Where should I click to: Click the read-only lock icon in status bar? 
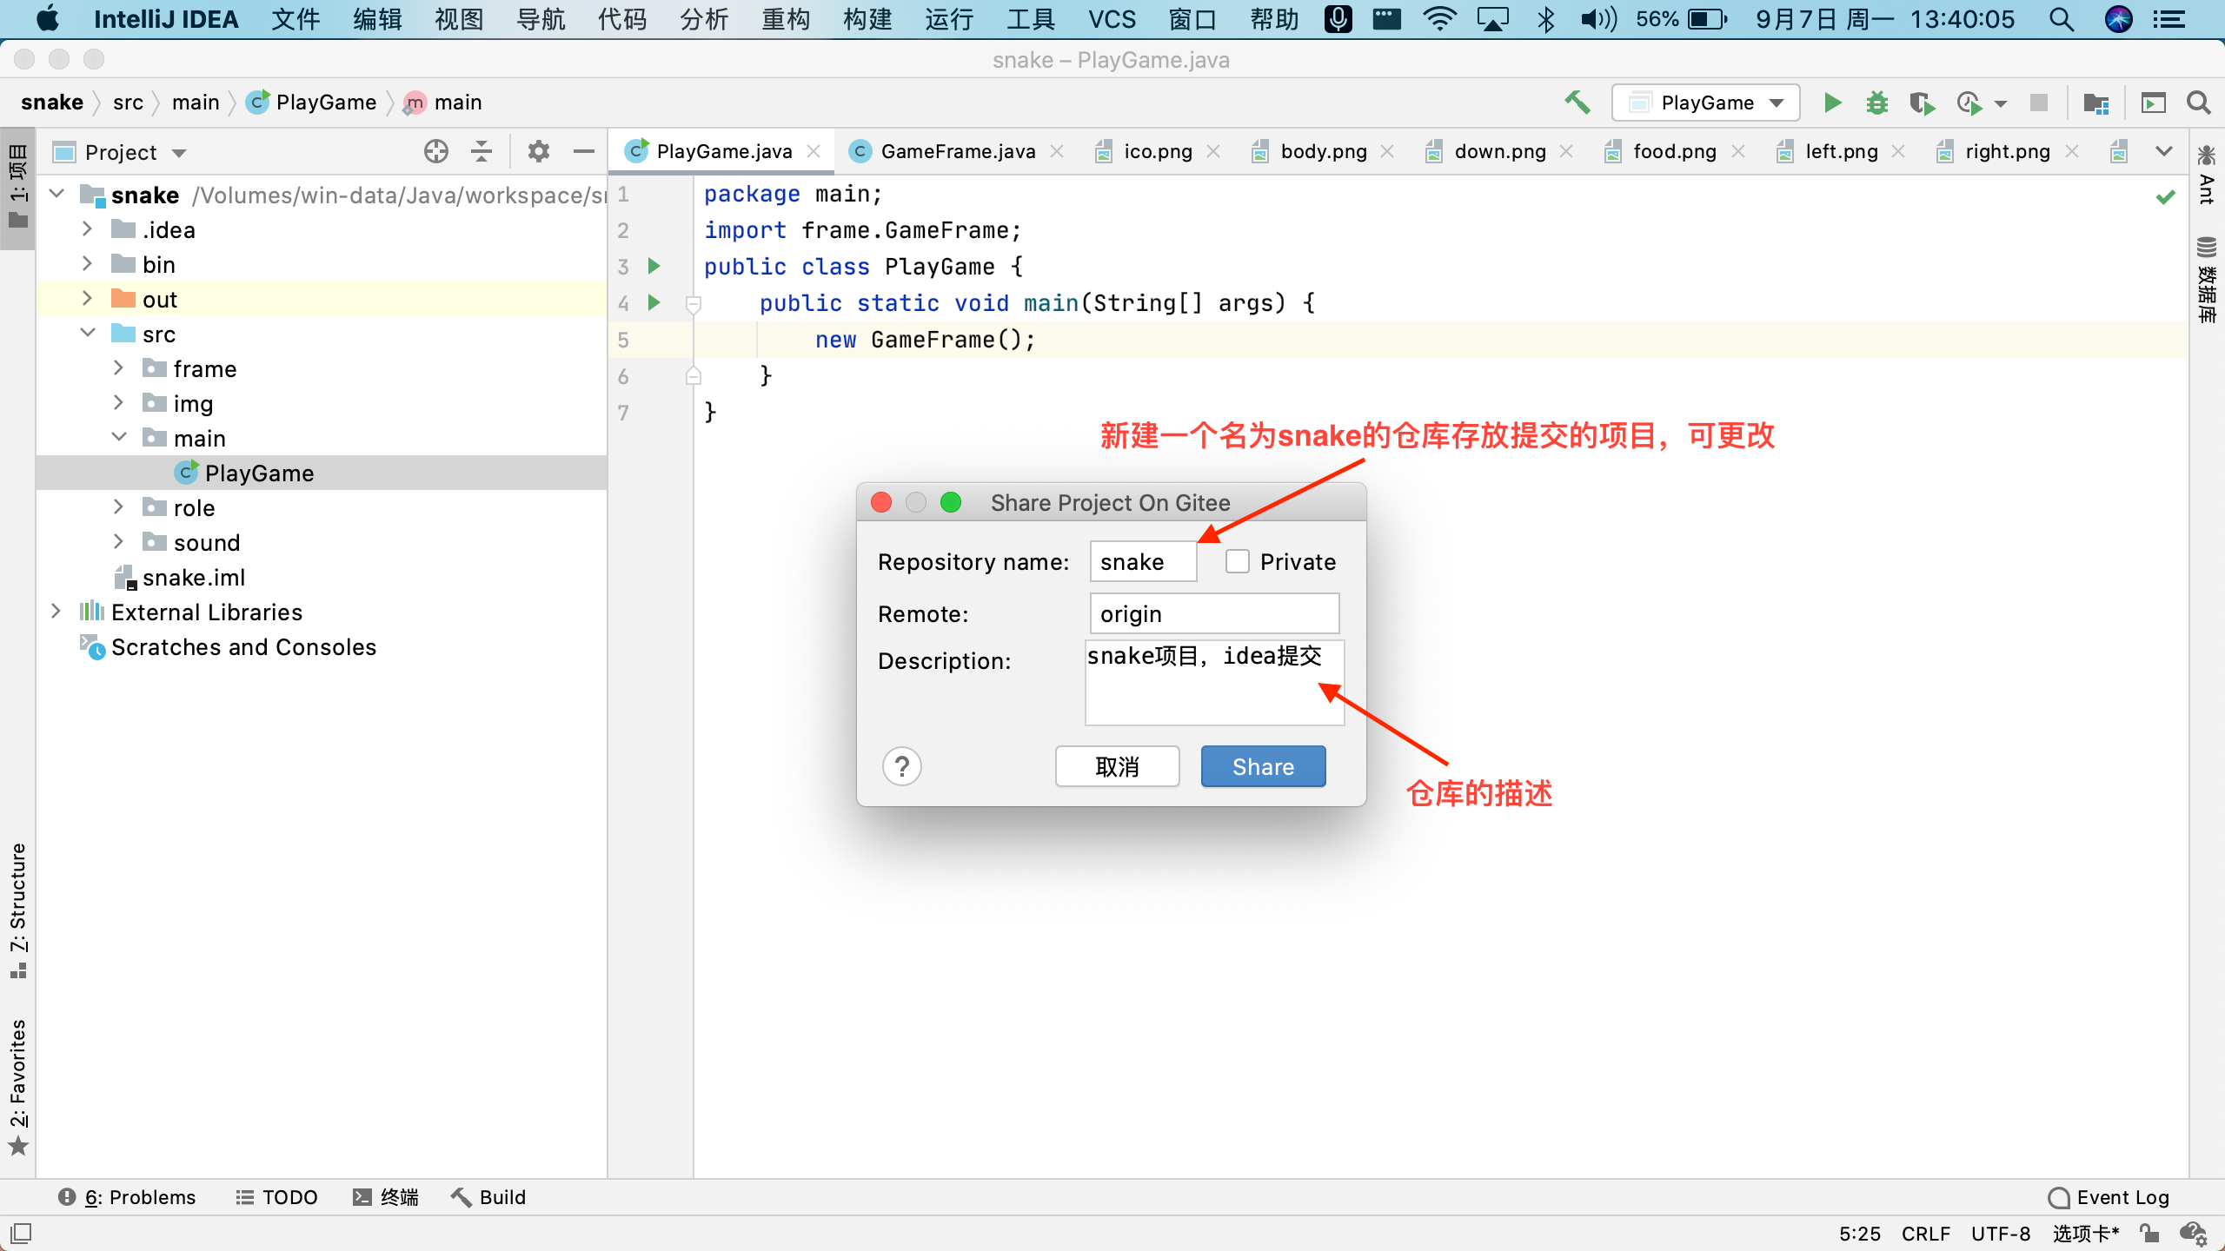click(x=2150, y=1233)
